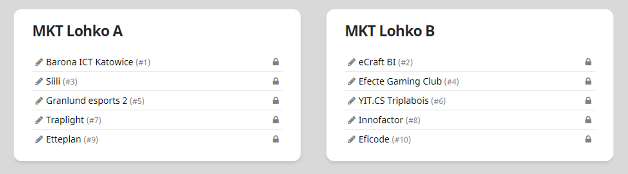Click the edit pencil beside Etteplan
Image resolution: width=628 pixels, height=174 pixels.
point(39,139)
